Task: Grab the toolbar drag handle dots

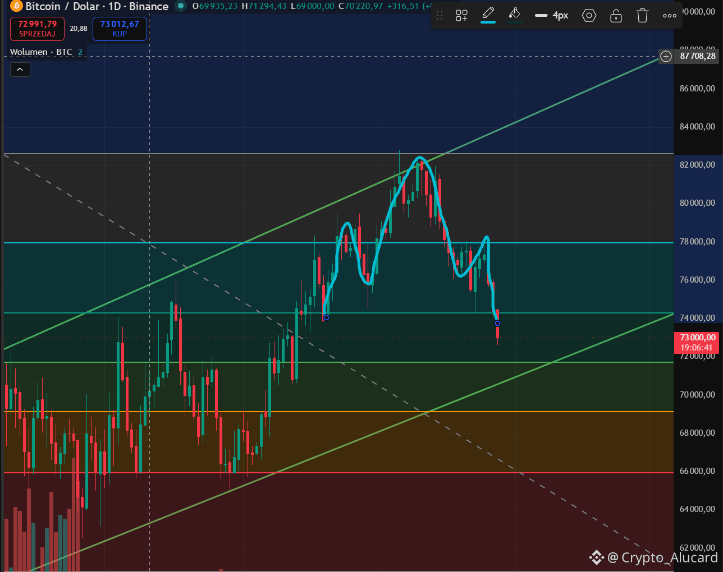Action: (440, 16)
